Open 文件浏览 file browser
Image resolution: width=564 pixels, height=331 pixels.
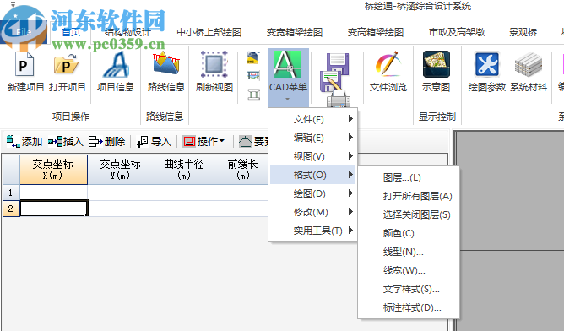388,71
